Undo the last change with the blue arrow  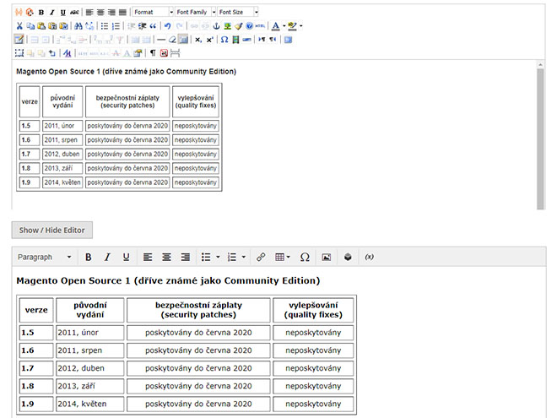coord(168,26)
